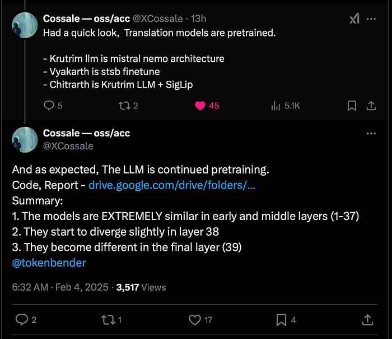Open Cossale avatar on the first tweet
The height and width of the screenshot is (339, 392).
tap(25, 25)
